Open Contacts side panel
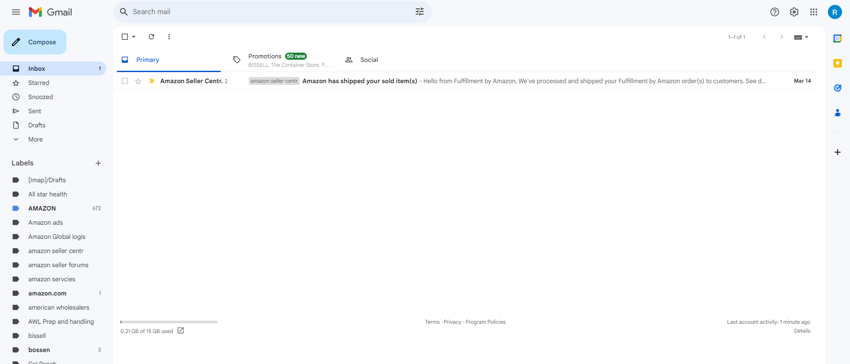This screenshot has height=364, width=850. pos(838,113)
